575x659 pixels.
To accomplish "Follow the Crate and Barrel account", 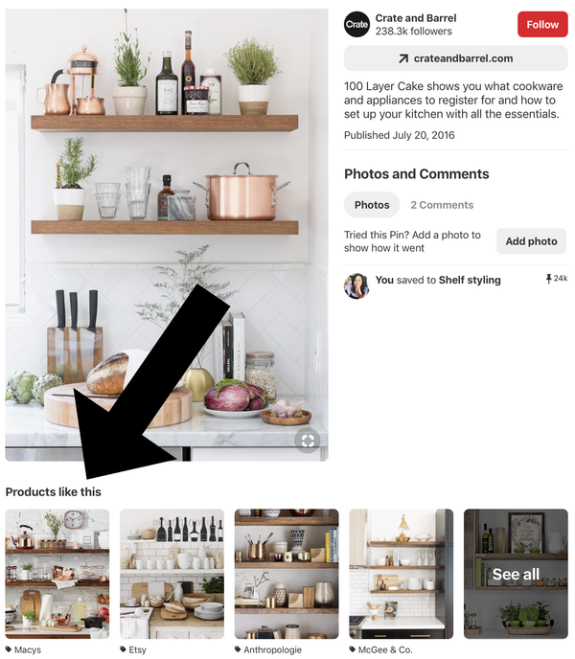I will [542, 24].
